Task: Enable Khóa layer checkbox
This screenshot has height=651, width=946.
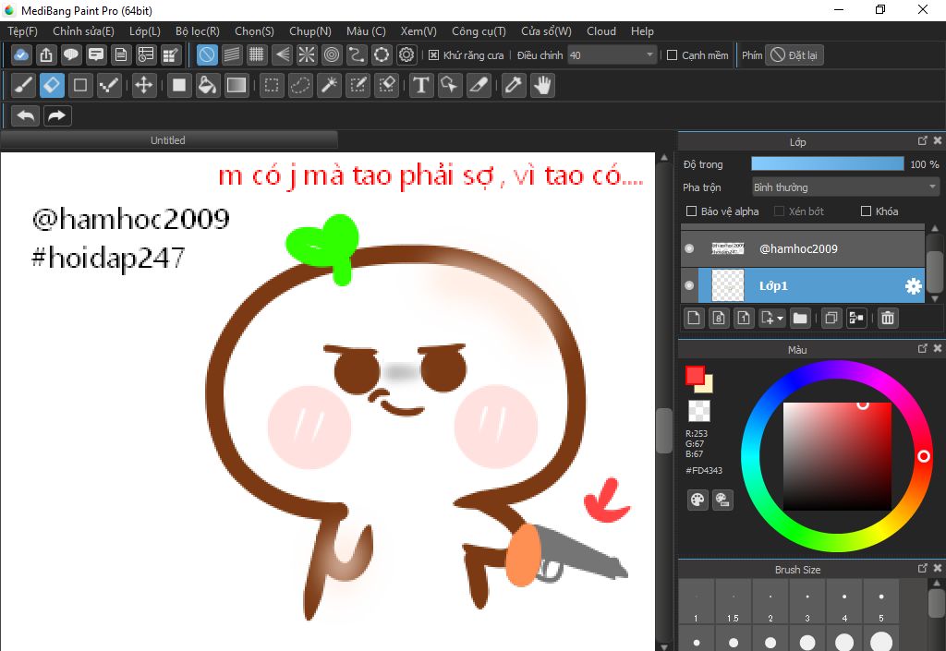Action: click(866, 211)
